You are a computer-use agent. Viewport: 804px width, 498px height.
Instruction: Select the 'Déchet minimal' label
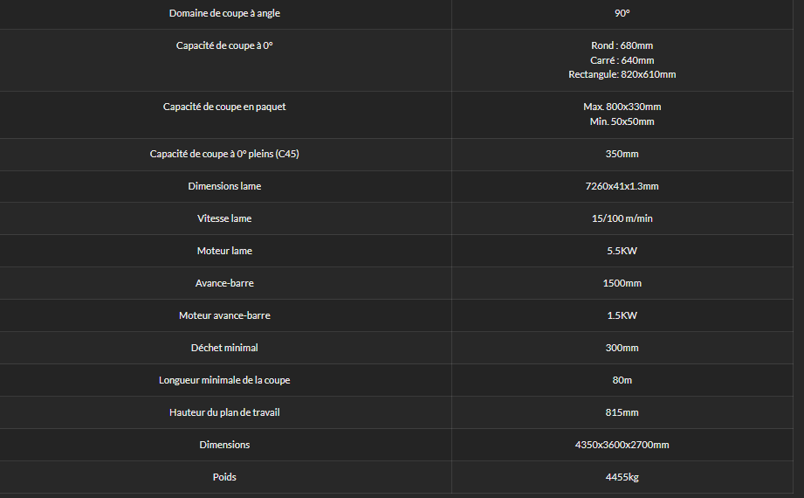tap(224, 348)
